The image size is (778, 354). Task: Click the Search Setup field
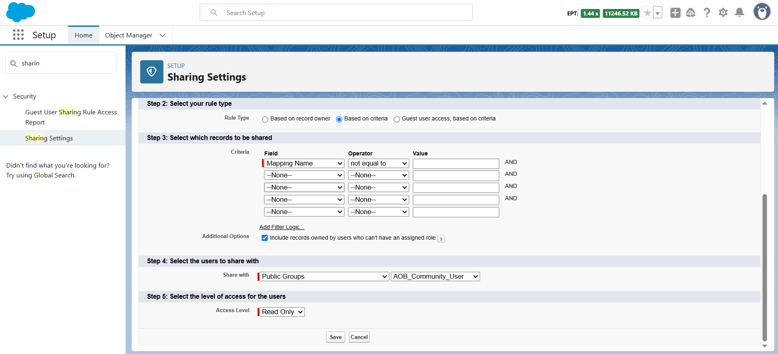click(336, 13)
